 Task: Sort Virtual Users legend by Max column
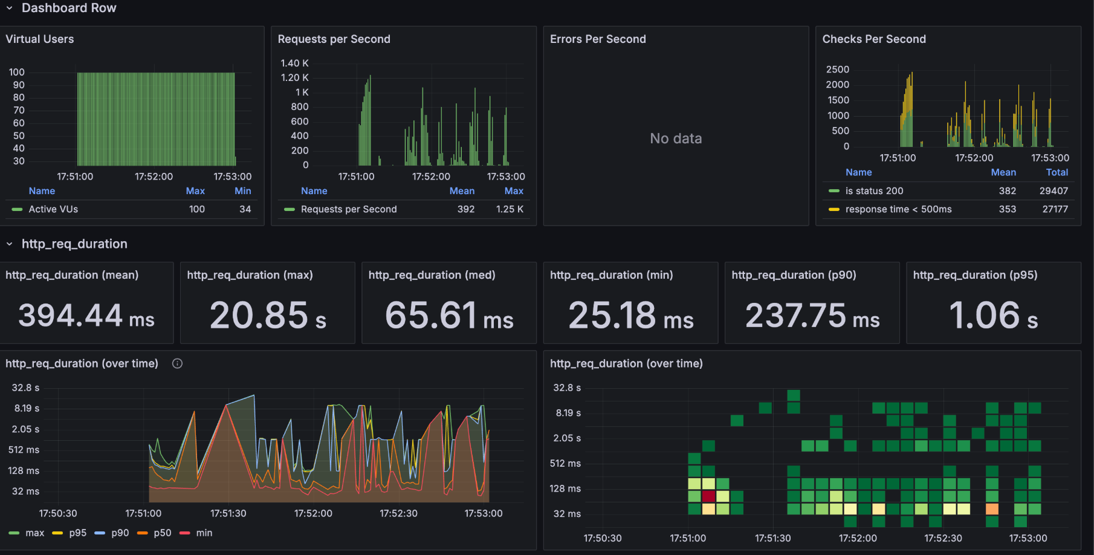click(x=195, y=190)
